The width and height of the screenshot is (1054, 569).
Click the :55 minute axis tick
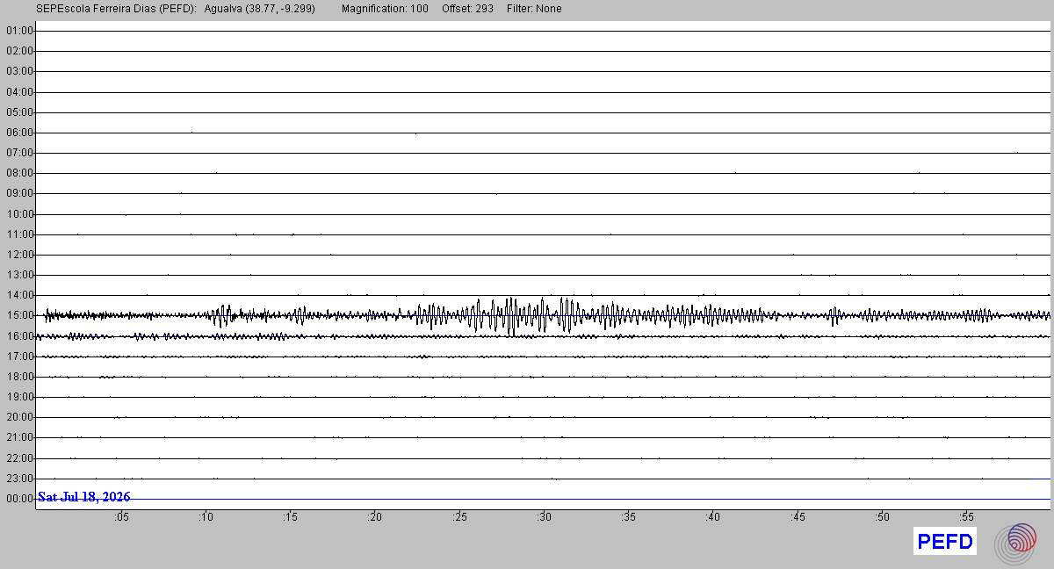point(966,517)
